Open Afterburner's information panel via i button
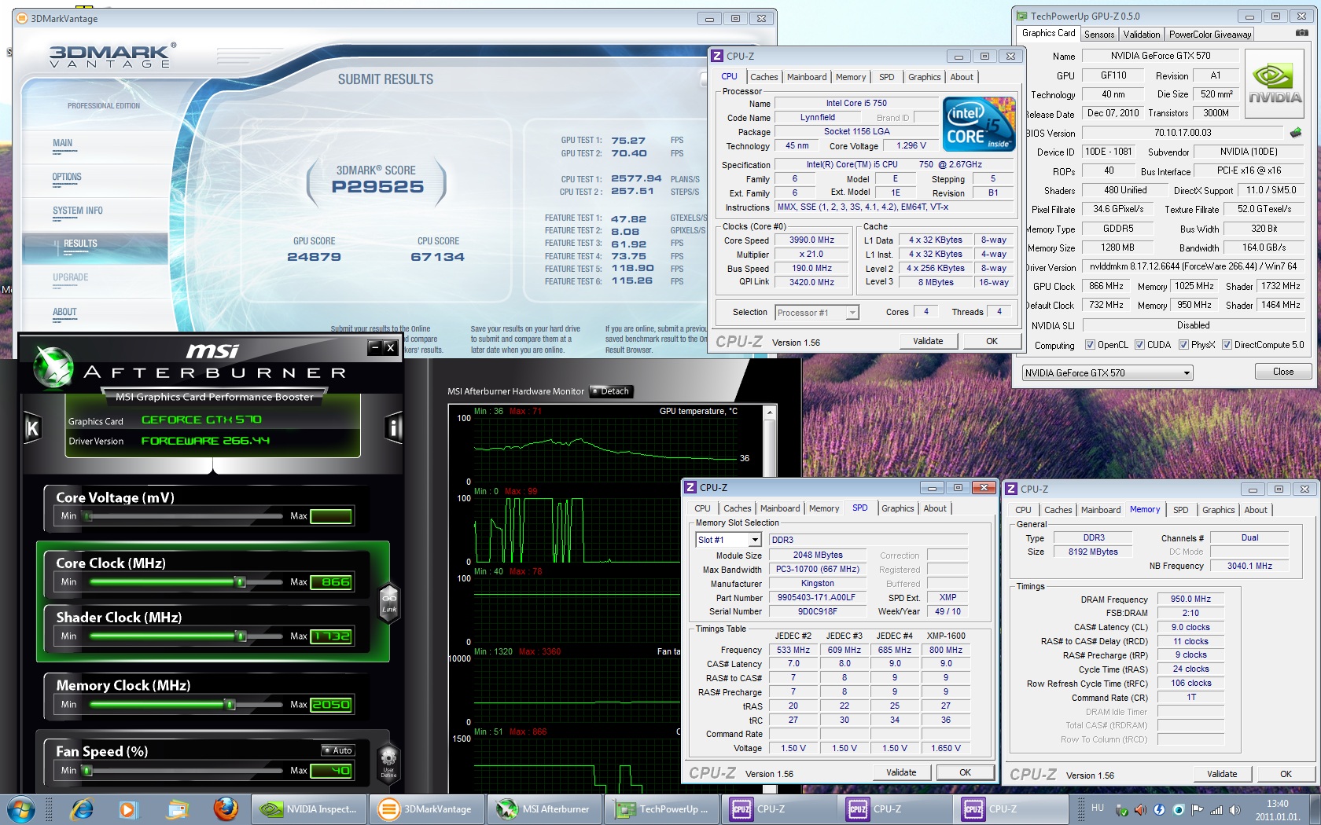 click(393, 428)
